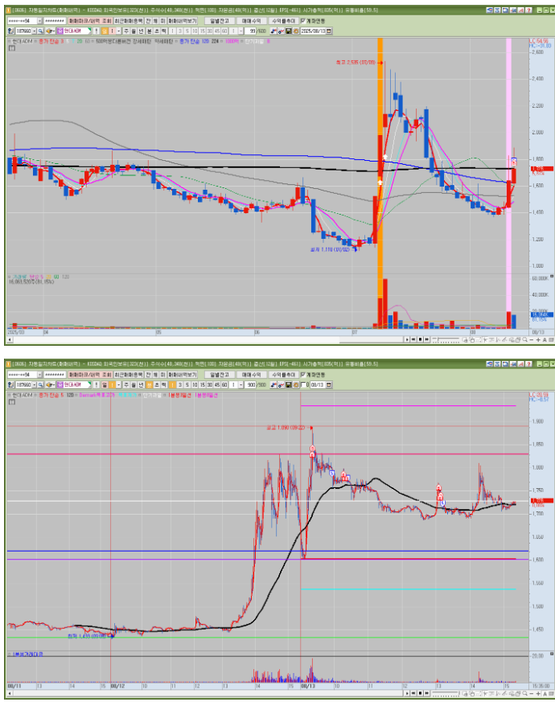Click the calendar icon beside 08/13 in bottom window

click(x=329, y=385)
